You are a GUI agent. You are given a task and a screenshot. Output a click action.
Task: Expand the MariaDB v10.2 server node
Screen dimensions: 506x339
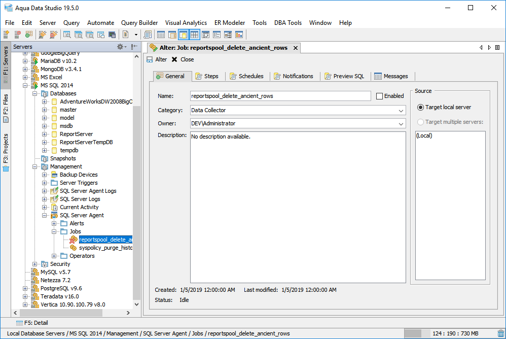25,61
